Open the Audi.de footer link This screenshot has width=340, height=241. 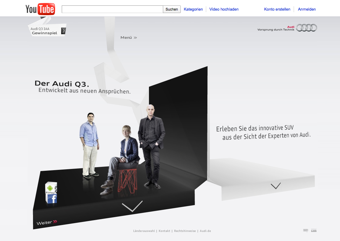[205, 231]
